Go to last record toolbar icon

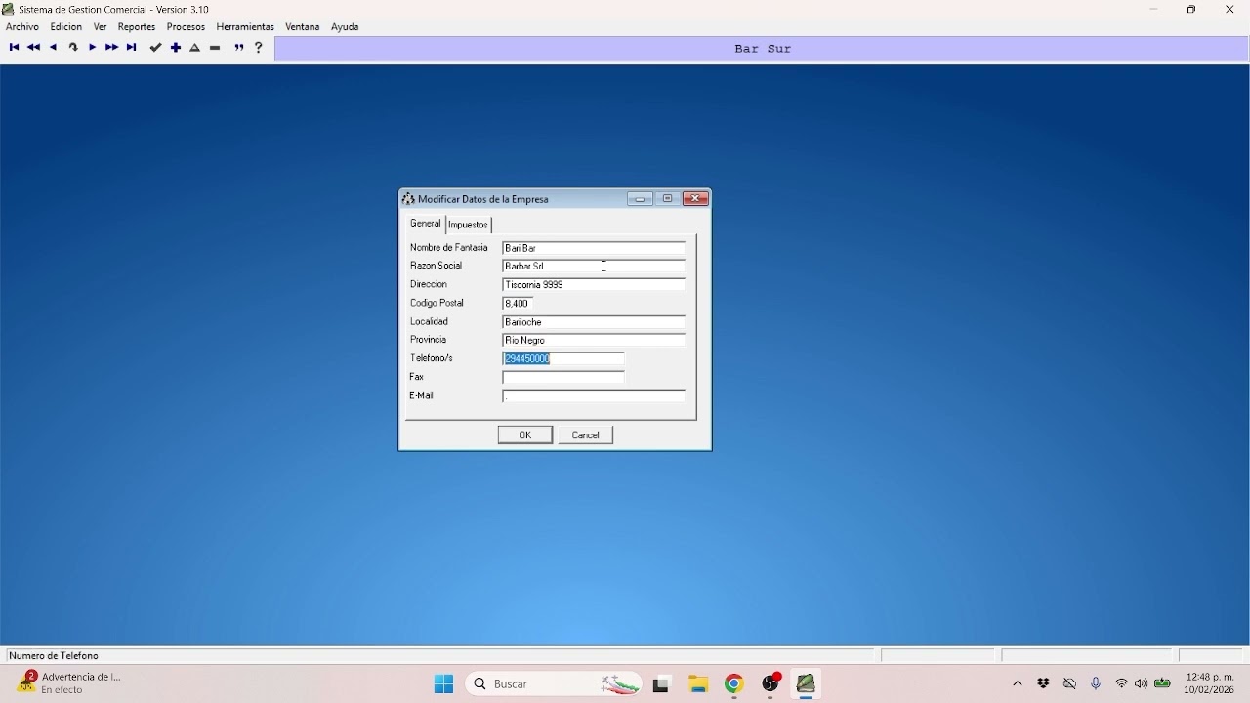tap(132, 48)
